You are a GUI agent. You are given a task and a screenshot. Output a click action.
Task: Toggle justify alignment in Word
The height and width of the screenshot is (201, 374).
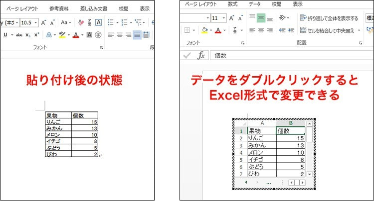coord(137,35)
